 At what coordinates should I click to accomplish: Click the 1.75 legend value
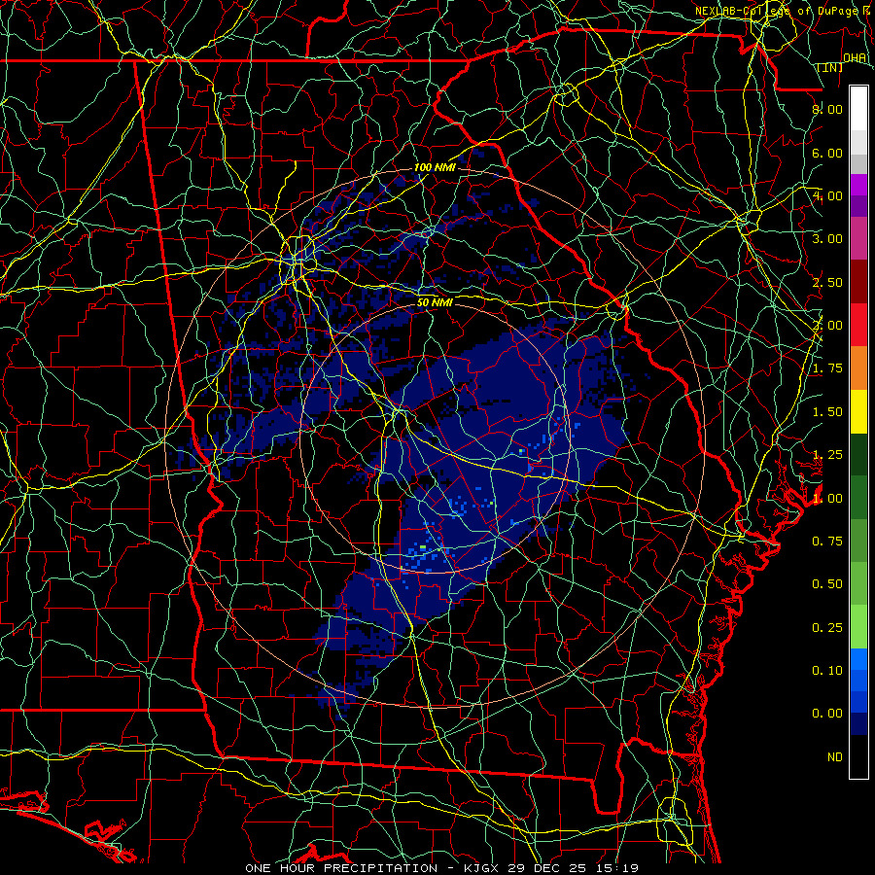(827, 368)
